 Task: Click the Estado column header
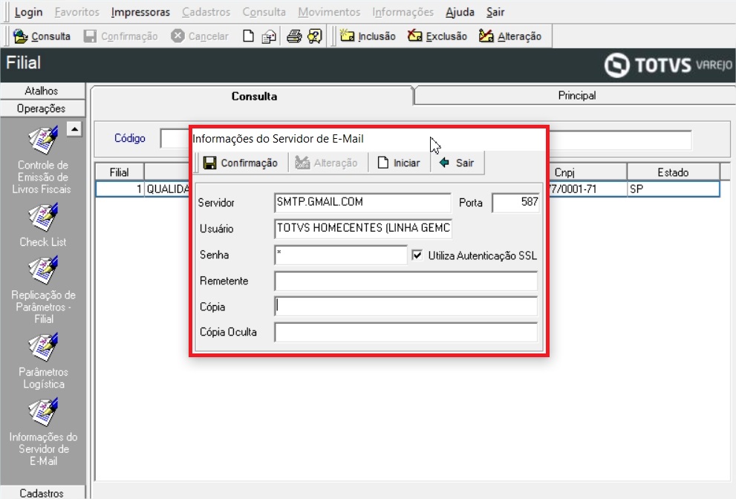(x=673, y=172)
